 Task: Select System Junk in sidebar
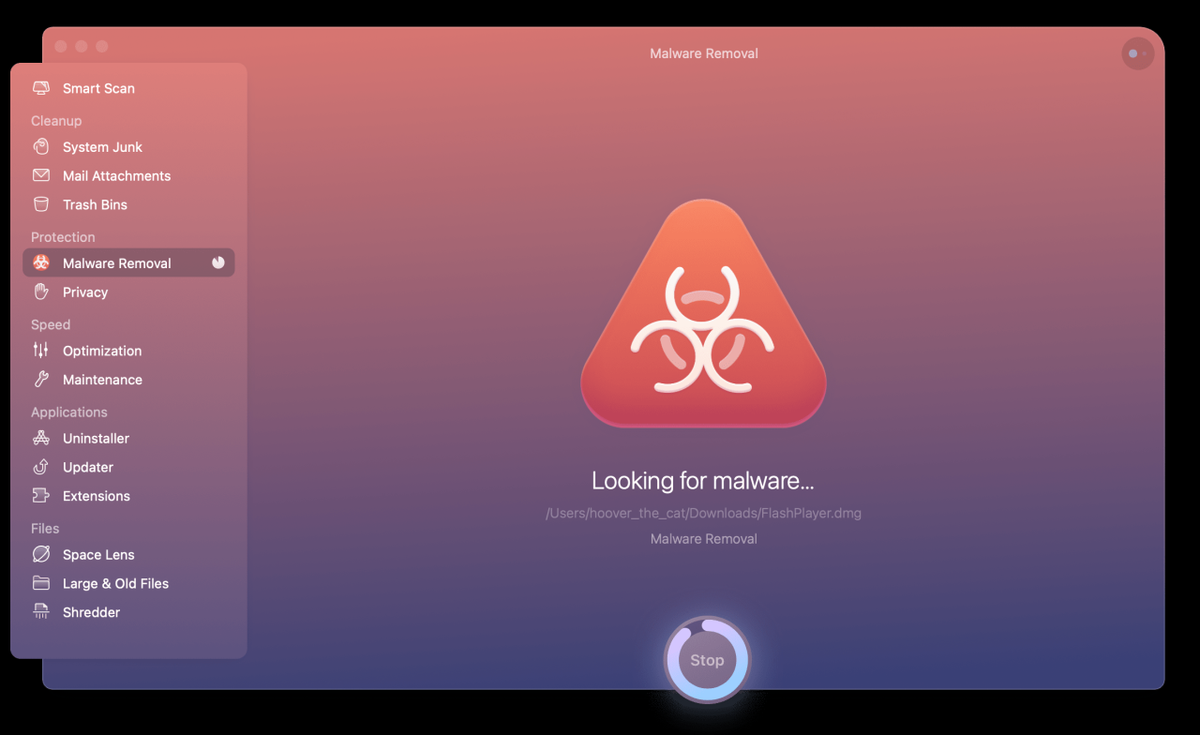128,147
